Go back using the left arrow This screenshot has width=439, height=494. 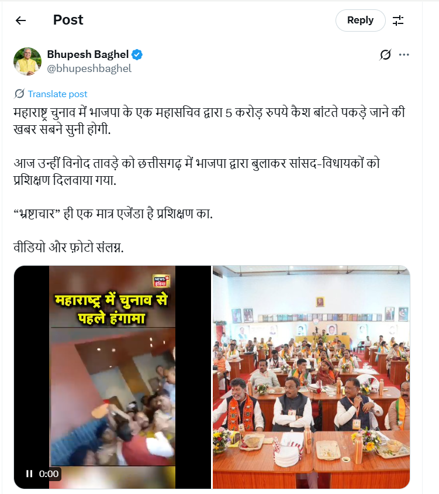(x=21, y=20)
